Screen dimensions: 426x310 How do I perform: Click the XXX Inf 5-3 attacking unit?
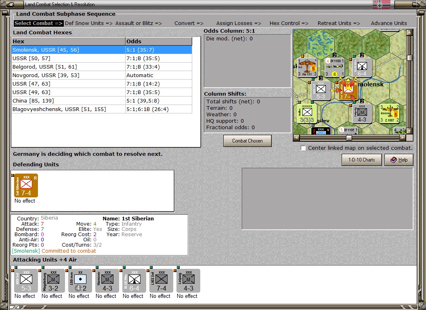[x=26, y=281]
